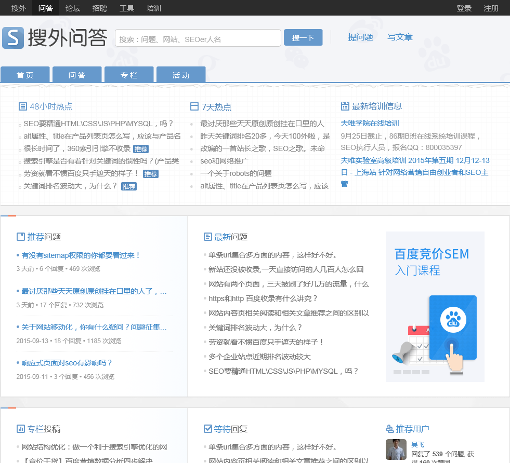This screenshot has width=510, height=463.
Task: Click the 7天热点 window icon
Action: (x=194, y=106)
